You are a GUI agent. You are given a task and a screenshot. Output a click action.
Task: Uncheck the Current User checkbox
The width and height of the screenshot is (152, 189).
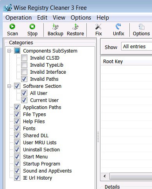click(x=24, y=100)
